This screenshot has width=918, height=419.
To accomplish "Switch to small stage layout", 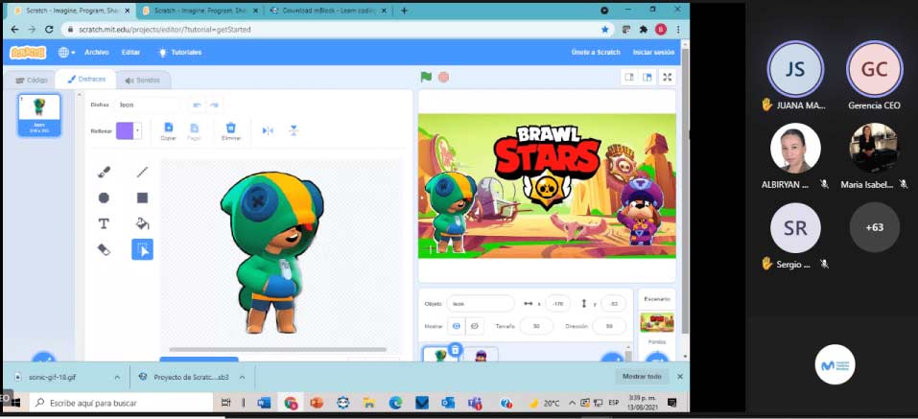I will pos(629,77).
